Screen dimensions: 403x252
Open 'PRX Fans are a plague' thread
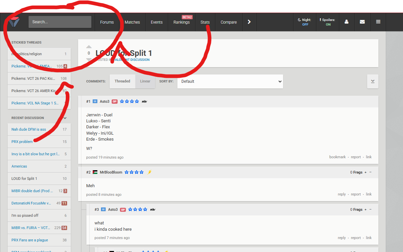[x=39, y=240]
